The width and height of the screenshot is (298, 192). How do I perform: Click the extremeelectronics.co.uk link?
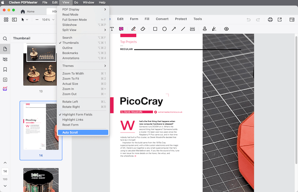pos(170,112)
